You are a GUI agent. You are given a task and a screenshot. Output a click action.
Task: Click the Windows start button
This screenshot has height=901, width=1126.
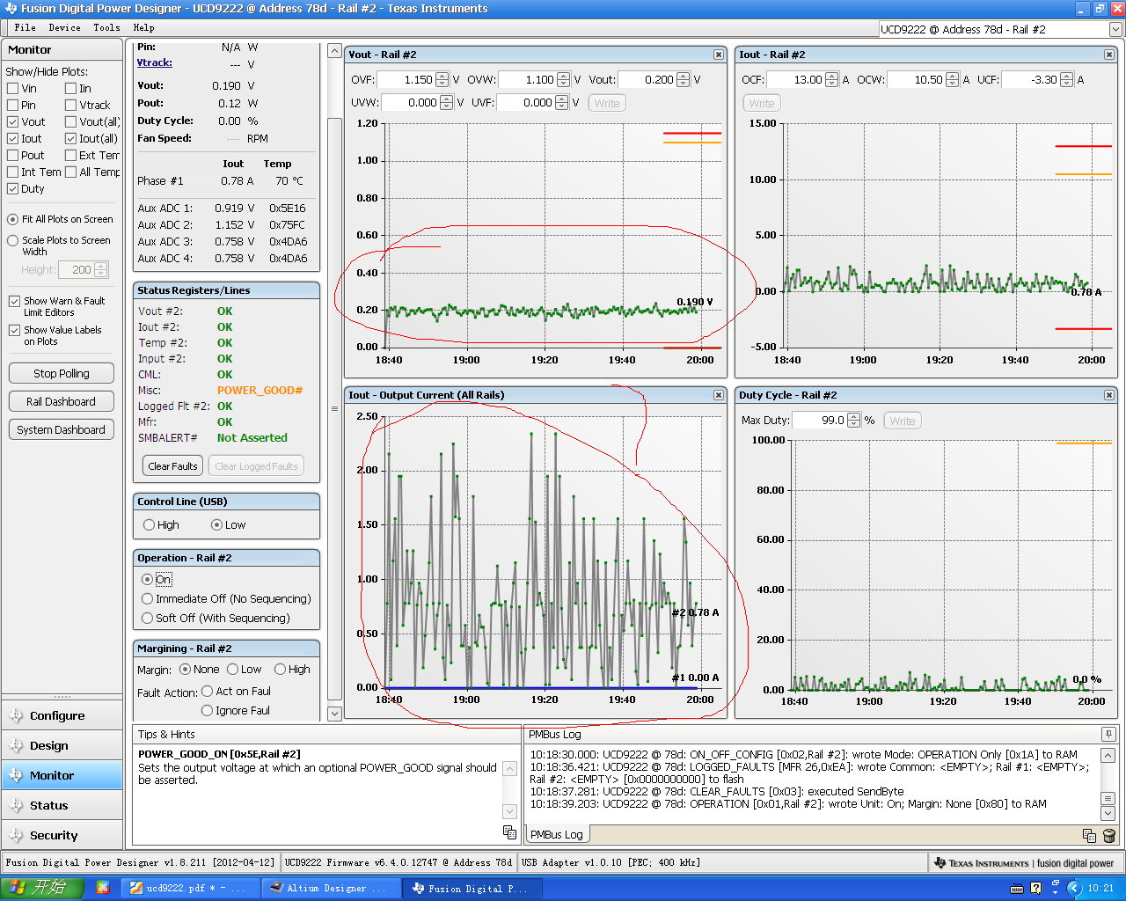[42, 888]
